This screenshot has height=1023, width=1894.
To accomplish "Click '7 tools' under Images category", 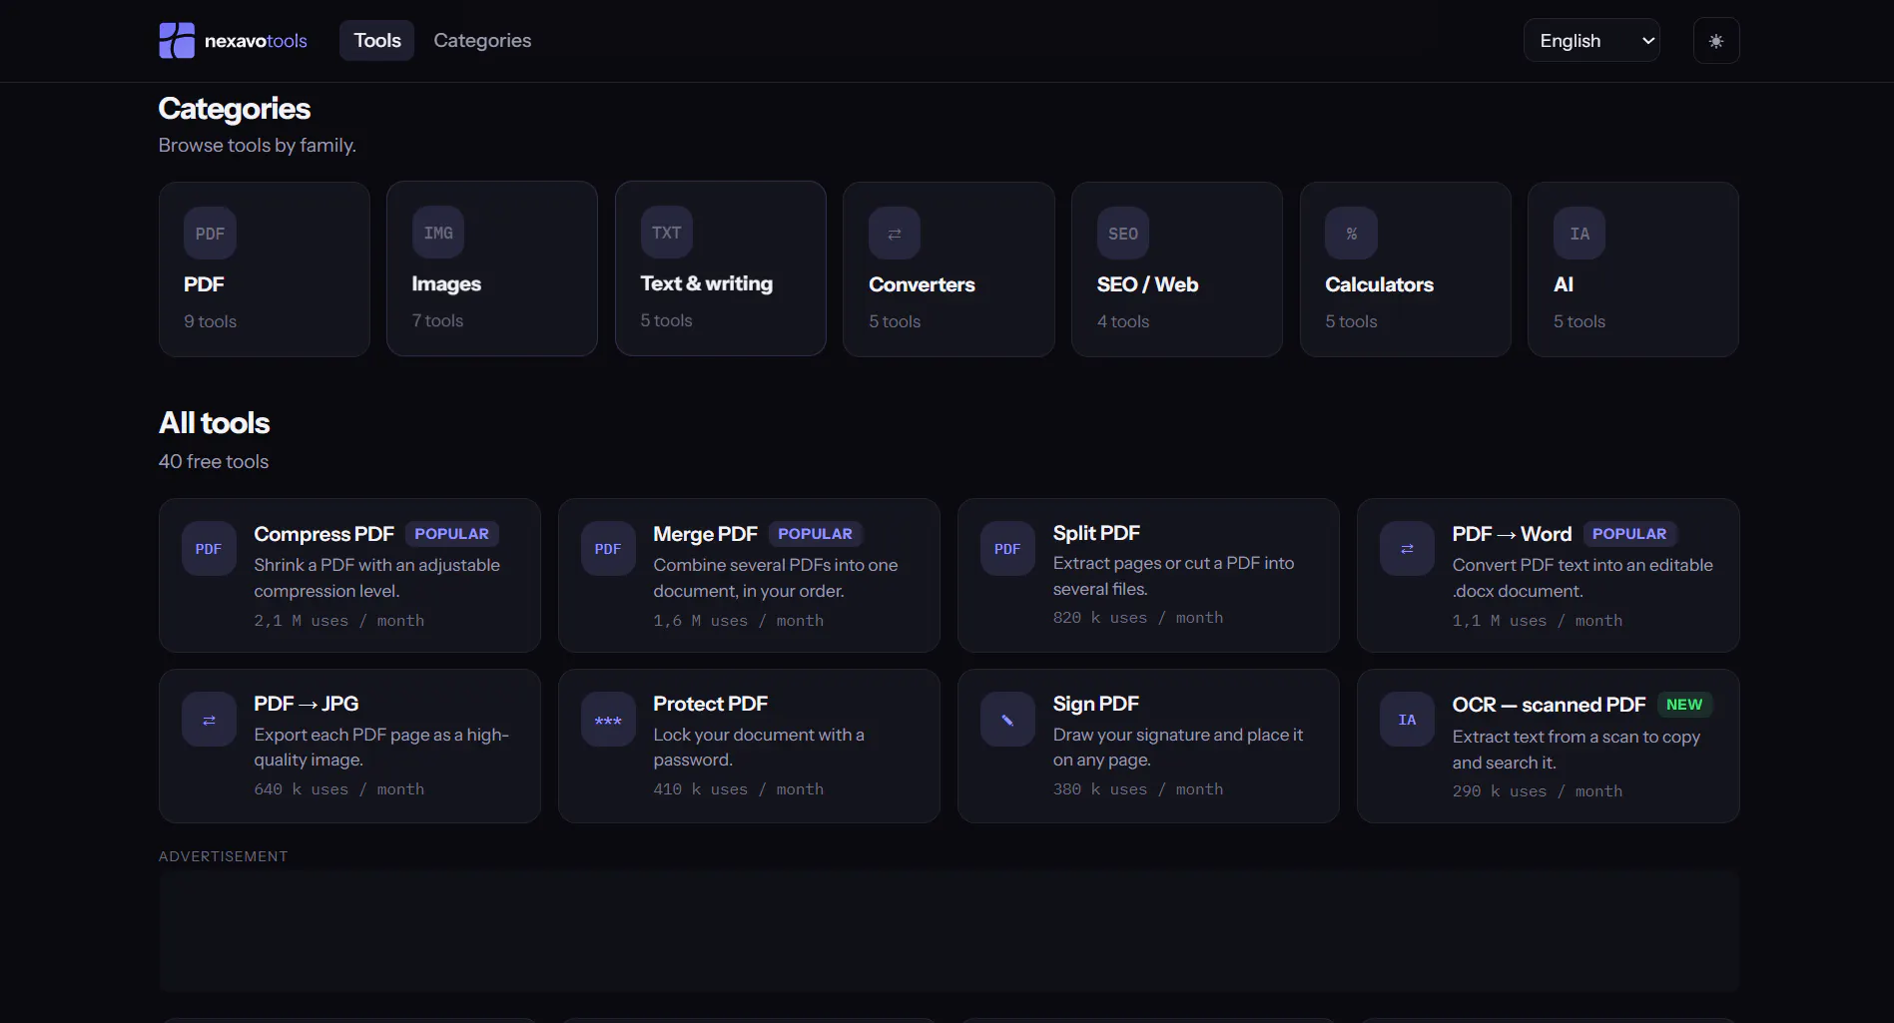I will [437, 320].
